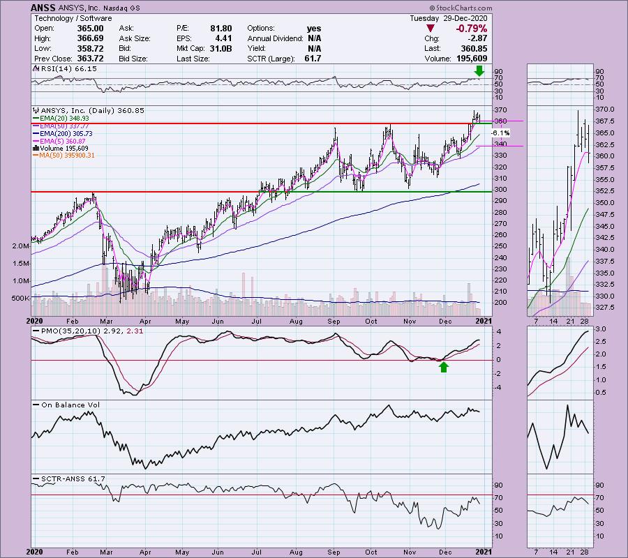Viewport: 628px width, 558px height.
Task: Click the "On Balance Vol" indicator label
Action: click(70, 405)
